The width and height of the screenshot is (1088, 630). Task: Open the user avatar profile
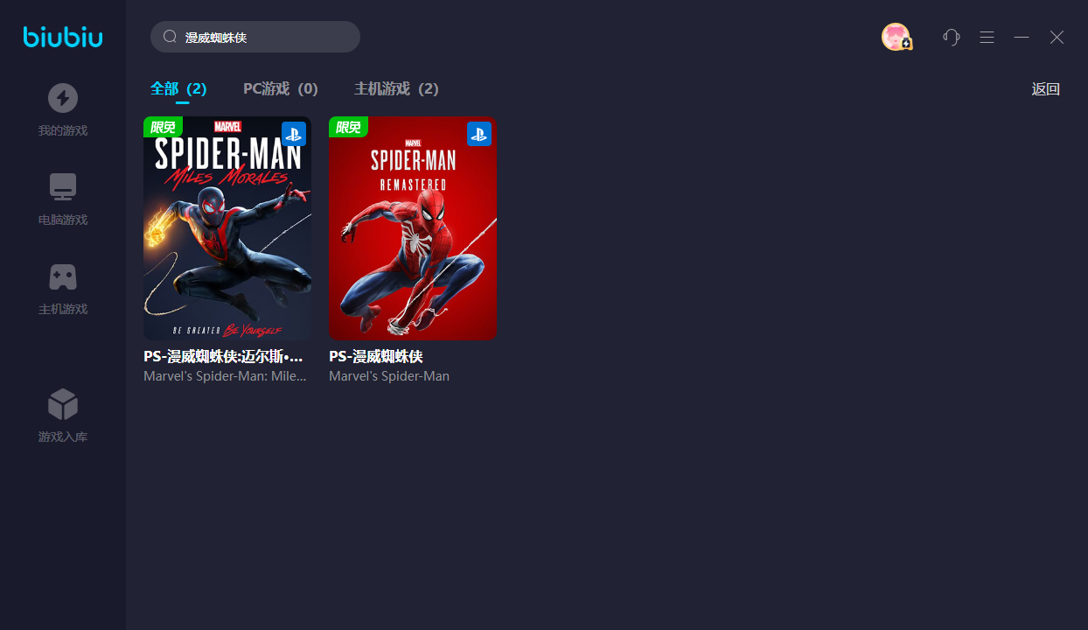coord(896,37)
